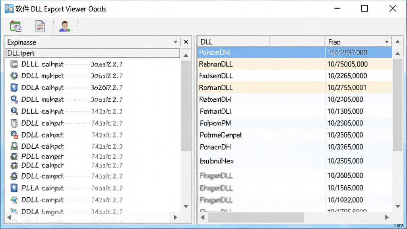Select the 'PelıexaDM' table row

[295, 53]
